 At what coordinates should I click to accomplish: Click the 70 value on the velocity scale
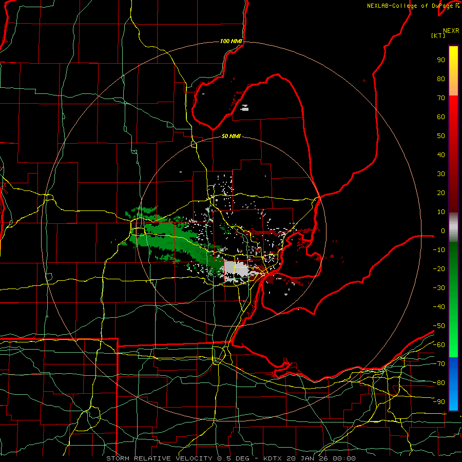click(x=441, y=98)
